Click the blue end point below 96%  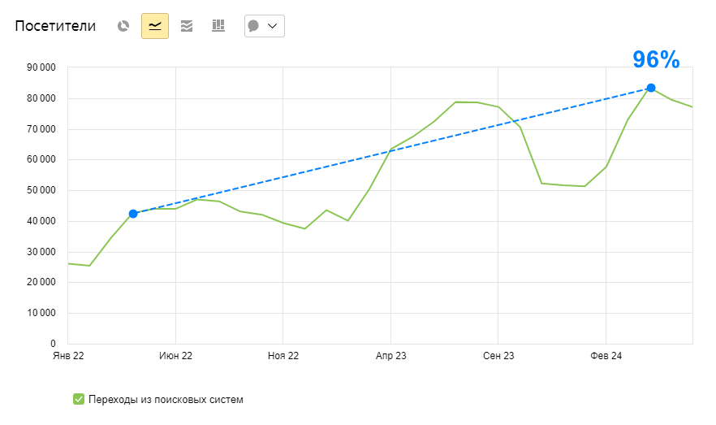651,88
